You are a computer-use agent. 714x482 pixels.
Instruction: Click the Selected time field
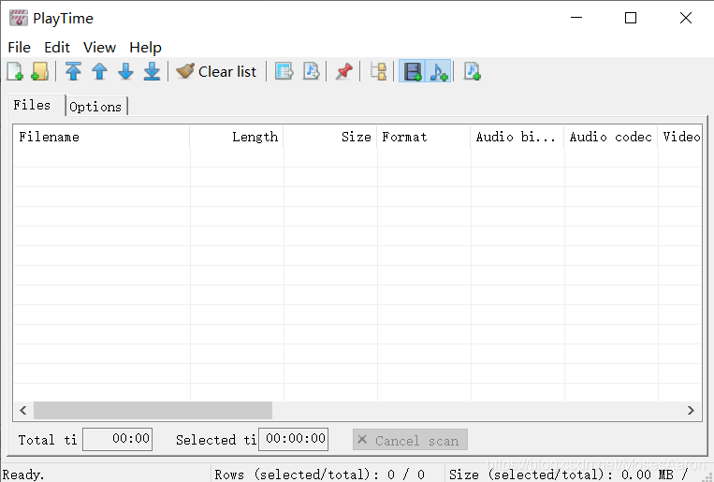pos(293,439)
